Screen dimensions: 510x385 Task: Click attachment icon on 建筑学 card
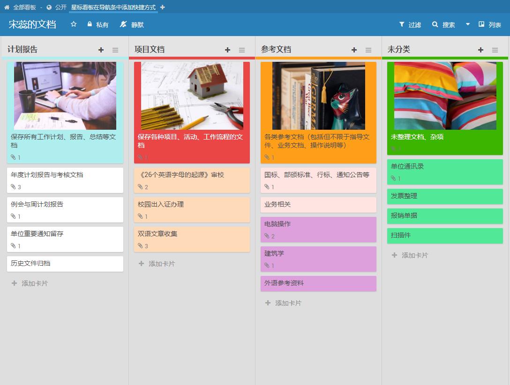(267, 266)
